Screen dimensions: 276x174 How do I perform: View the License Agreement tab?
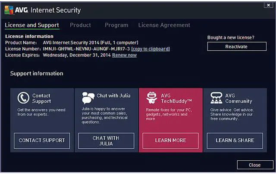pos(164,25)
